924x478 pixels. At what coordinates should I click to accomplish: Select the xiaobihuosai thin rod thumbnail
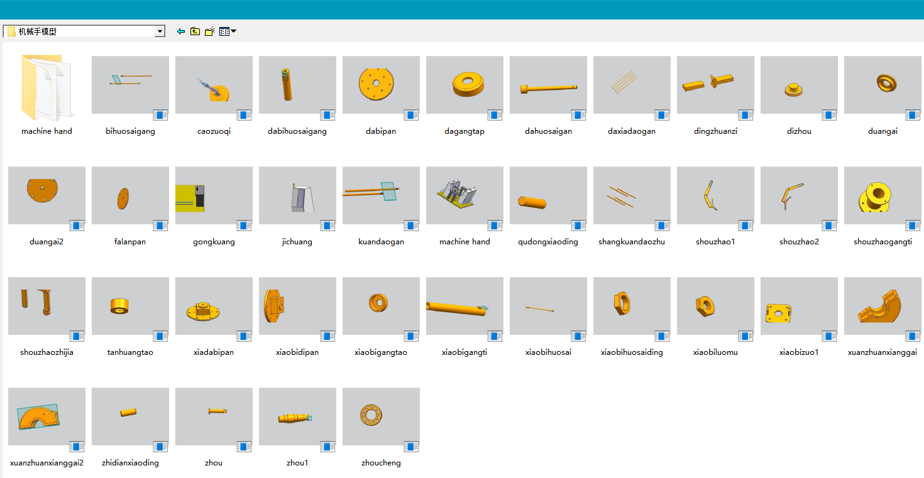tap(548, 306)
